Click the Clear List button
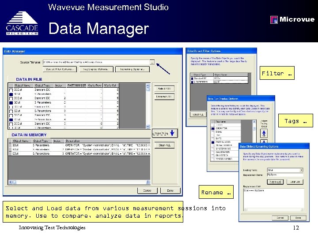The height and width of the screenshot is (238, 318). tap(295, 182)
